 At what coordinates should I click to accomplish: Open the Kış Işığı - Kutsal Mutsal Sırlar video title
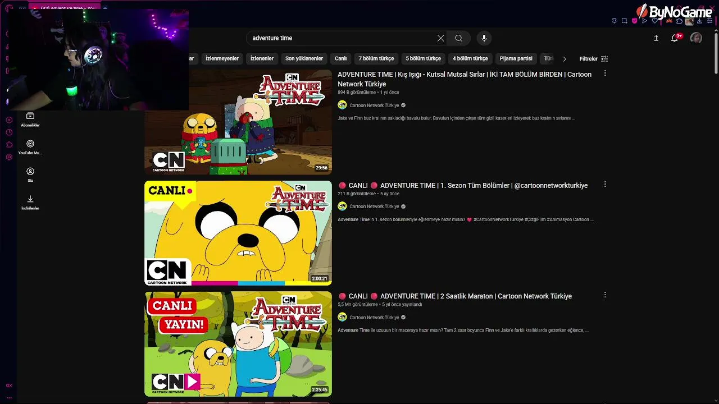465,79
